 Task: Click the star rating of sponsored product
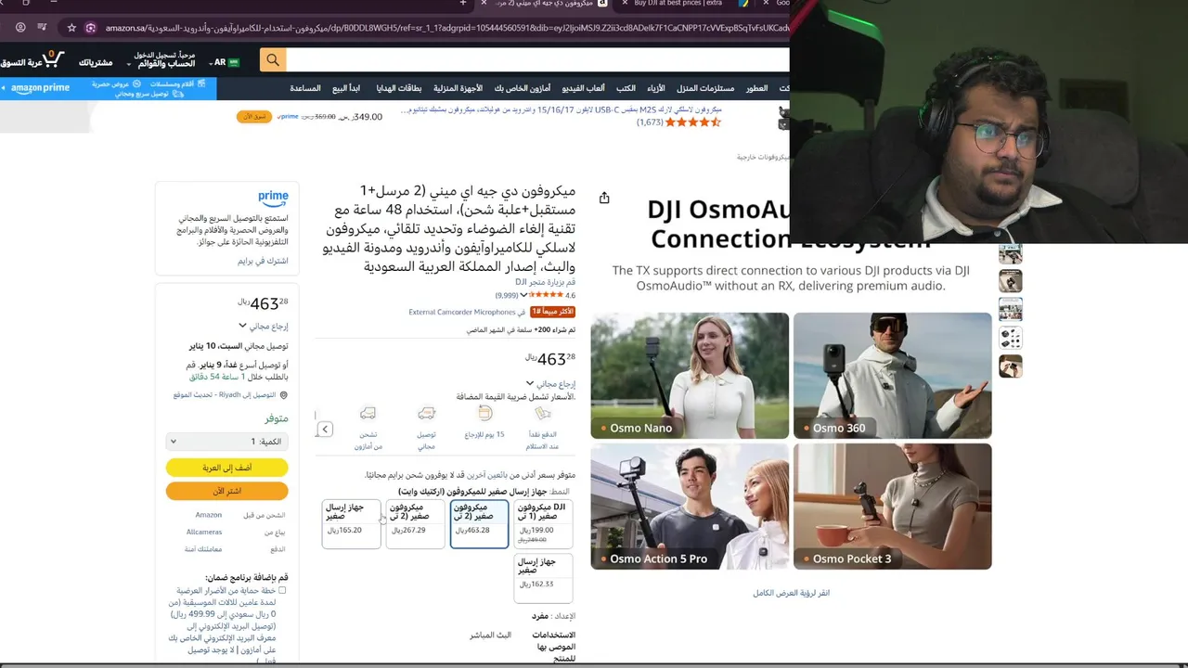tap(694, 122)
